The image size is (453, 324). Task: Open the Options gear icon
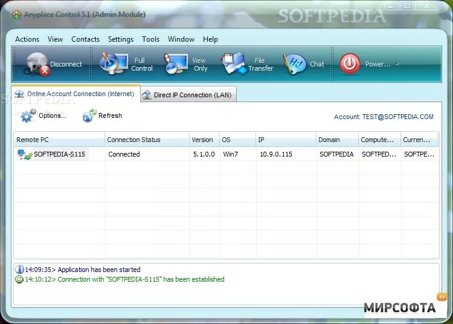point(28,115)
